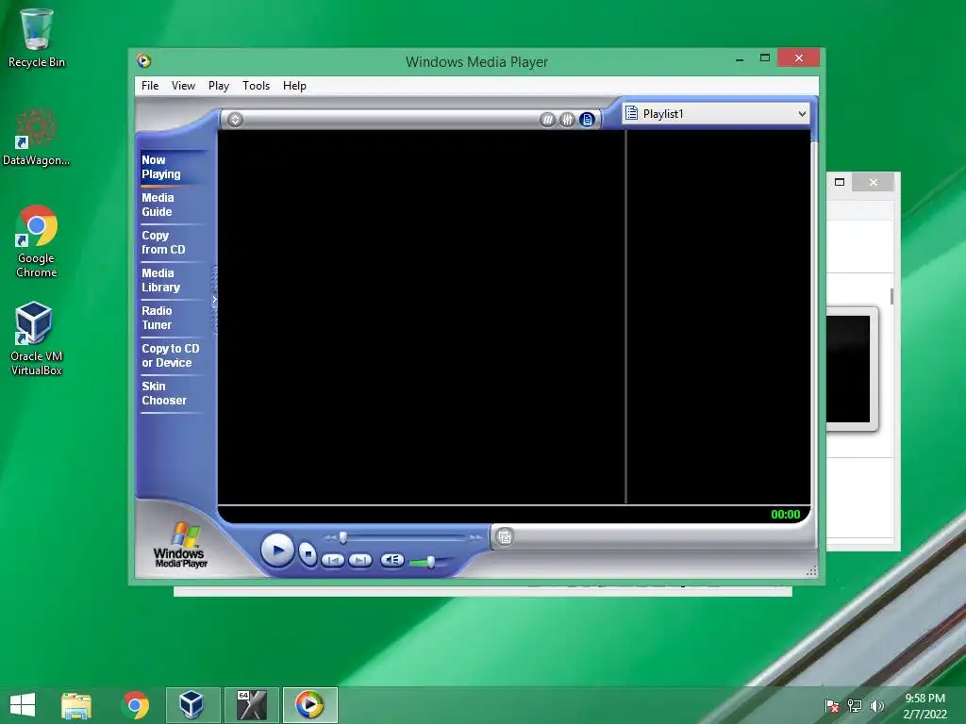Switch to the 64-bit X app in taskbar
The height and width of the screenshot is (724, 966).
click(251, 705)
